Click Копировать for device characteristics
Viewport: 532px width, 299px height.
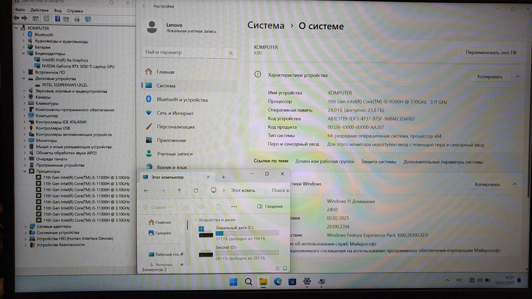point(490,77)
